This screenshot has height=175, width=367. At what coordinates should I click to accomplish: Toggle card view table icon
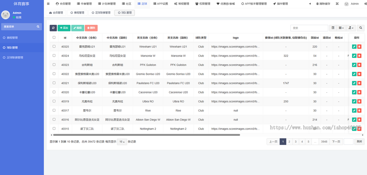tap(333, 28)
